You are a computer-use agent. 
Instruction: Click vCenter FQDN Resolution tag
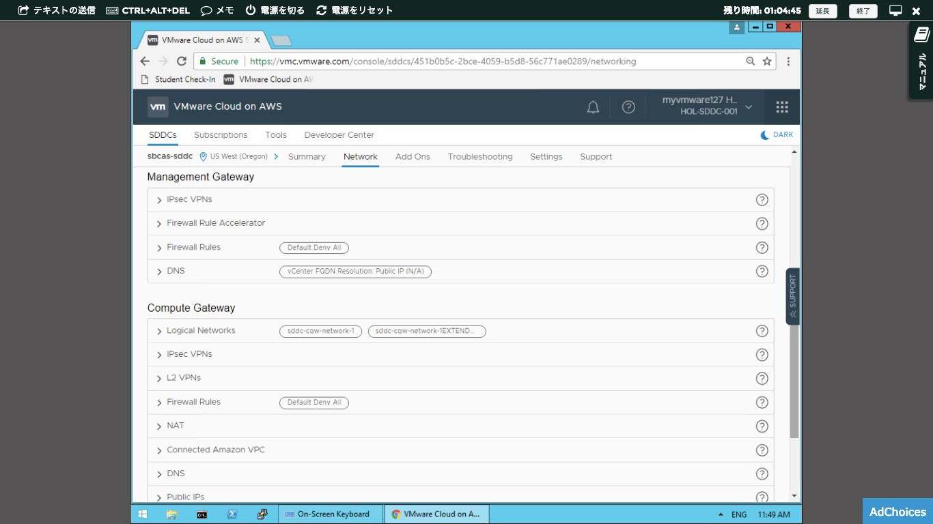(355, 272)
